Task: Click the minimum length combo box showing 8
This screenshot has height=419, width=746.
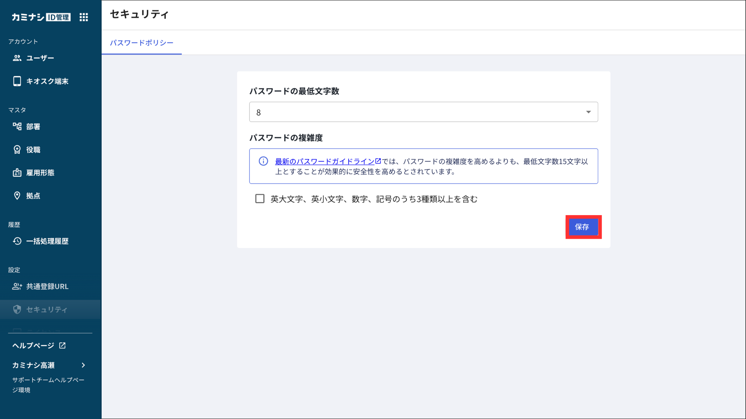Action: [x=424, y=112]
